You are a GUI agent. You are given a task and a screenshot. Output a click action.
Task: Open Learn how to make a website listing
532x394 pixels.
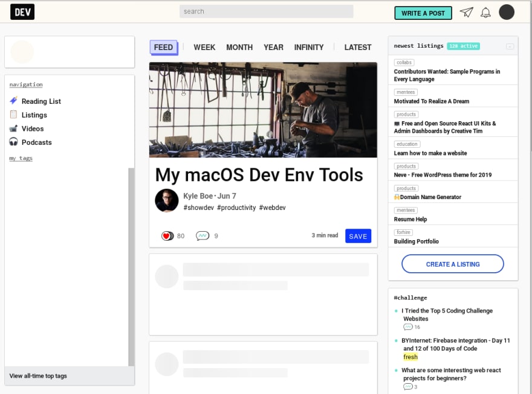[430, 153]
